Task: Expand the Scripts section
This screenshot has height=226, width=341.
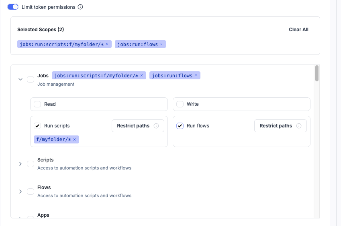Action: tap(20, 164)
